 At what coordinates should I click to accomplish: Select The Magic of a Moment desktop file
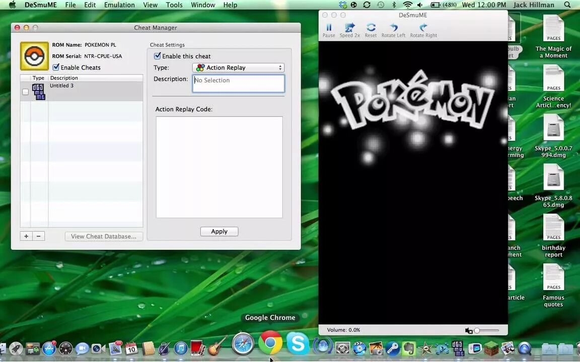tap(553, 36)
